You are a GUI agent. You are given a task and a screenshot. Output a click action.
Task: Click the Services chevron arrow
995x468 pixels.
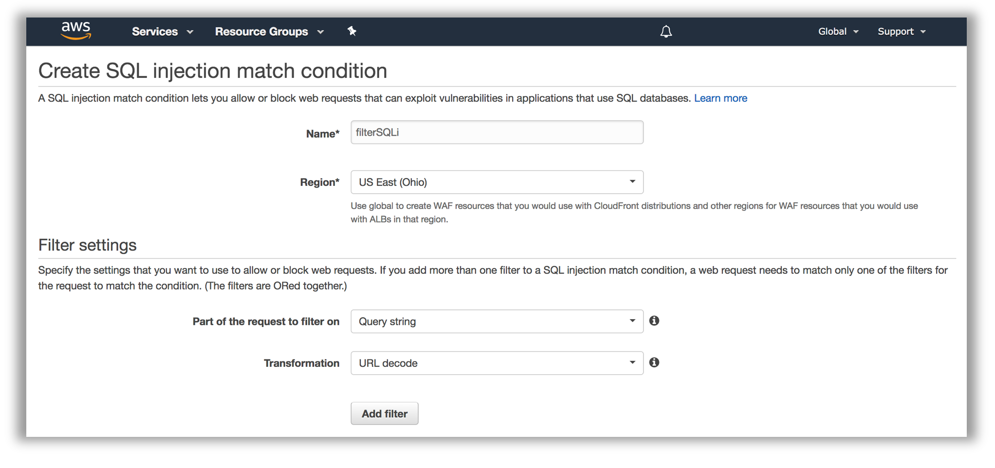pyautogui.click(x=190, y=32)
